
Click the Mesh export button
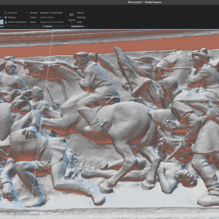(33, 22)
